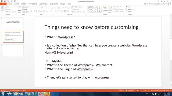Image resolution: width=172 pixels, height=96 pixels.
Task: Open the TRANSITIONS tab
Action: coord(33,4)
